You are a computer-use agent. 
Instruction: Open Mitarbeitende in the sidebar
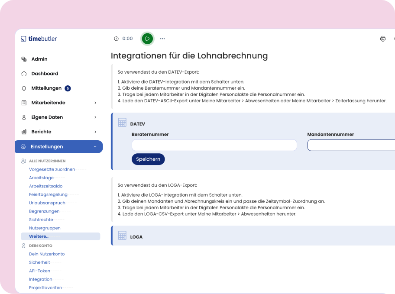click(49, 103)
